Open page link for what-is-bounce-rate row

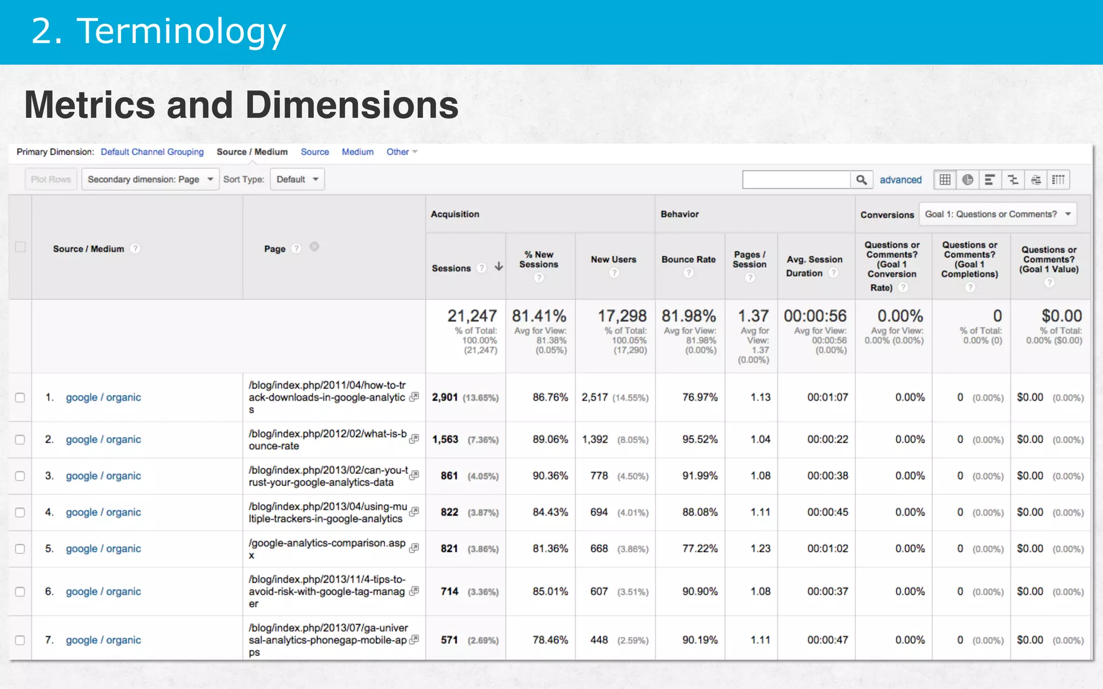point(414,439)
